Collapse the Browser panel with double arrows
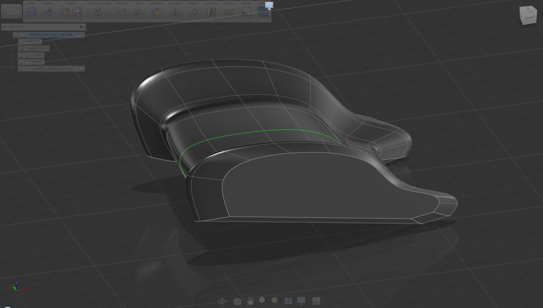 pos(4,27)
